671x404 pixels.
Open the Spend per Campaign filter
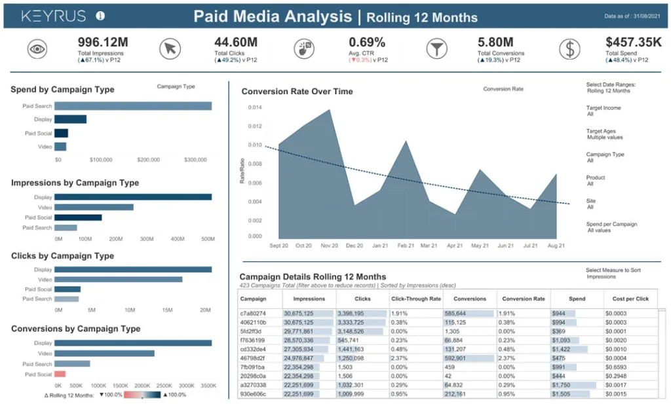point(611,227)
